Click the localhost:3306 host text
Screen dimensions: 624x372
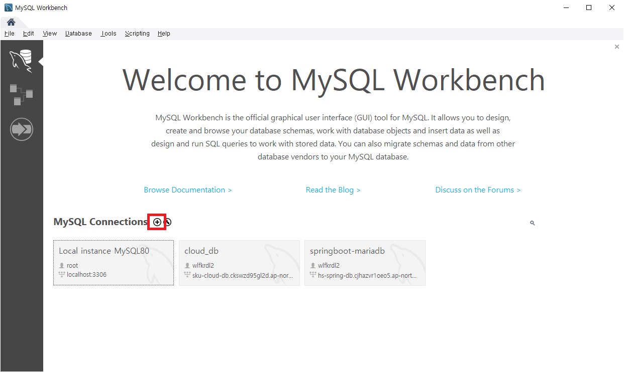click(86, 275)
